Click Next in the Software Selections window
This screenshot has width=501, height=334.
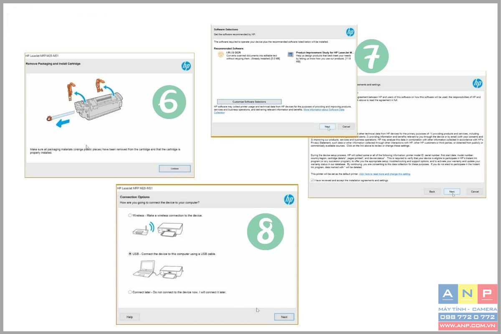point(327,127)
